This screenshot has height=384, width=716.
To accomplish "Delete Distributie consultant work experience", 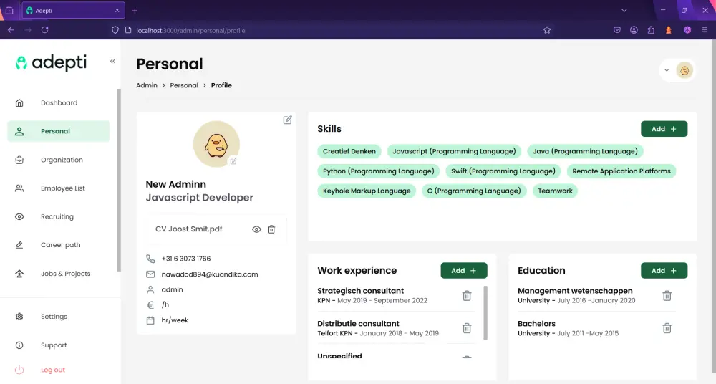I will point(467,328).
